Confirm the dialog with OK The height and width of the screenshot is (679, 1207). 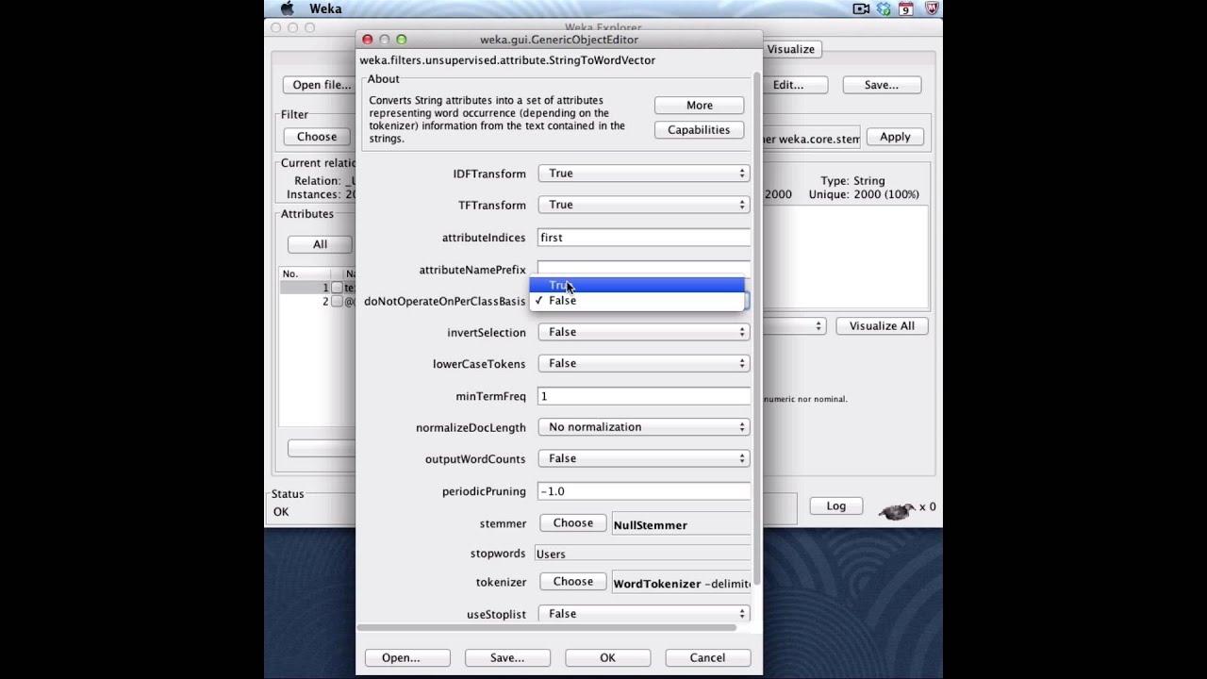coord(607,658)
